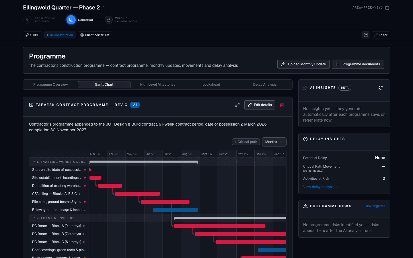Select the Roof coverings, green roofs row label
This screenshot has height=258, width=413.
[59, 250]
